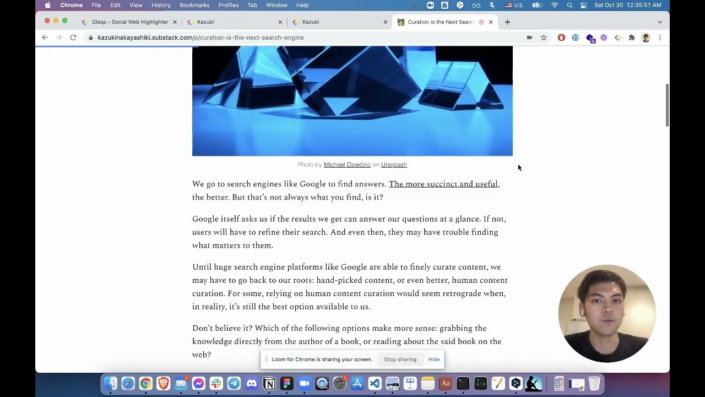Open the Chrome profile avatar icon
705x397 pixels.
tap(646, 37)
